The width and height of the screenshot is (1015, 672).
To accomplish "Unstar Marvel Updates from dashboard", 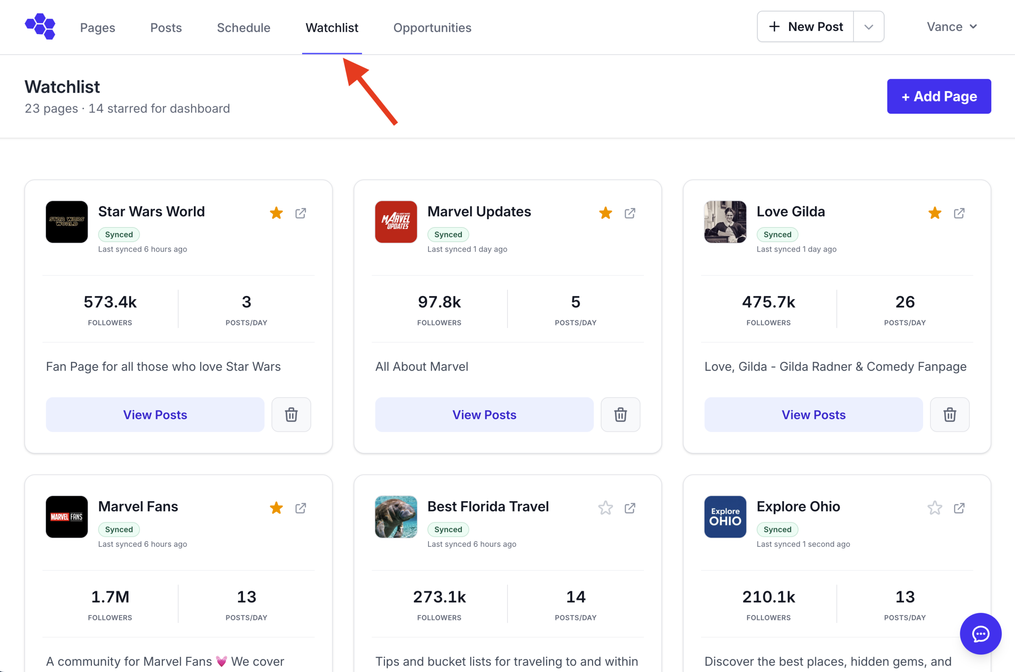I will [606, 213].
